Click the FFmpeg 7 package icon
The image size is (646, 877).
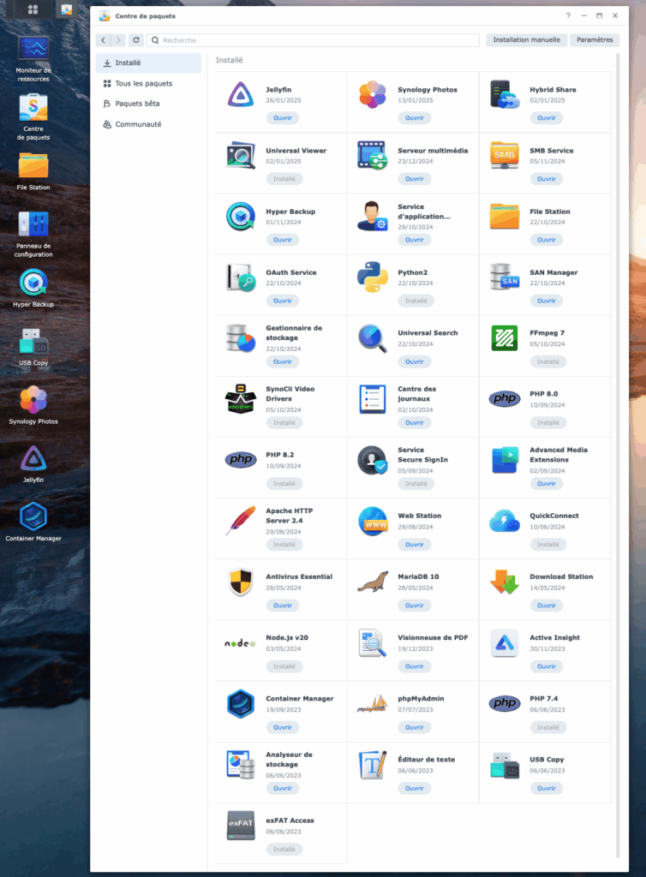505,337
